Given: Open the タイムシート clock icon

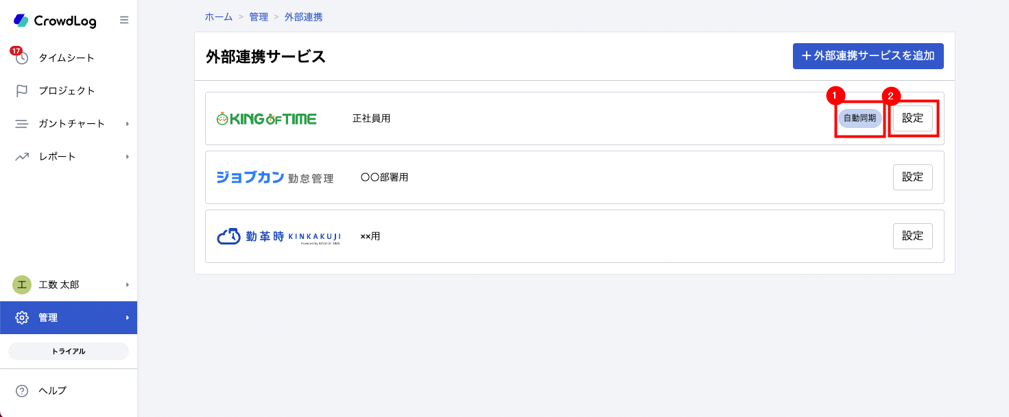Looking at the screenshot, I should point(22,58).
